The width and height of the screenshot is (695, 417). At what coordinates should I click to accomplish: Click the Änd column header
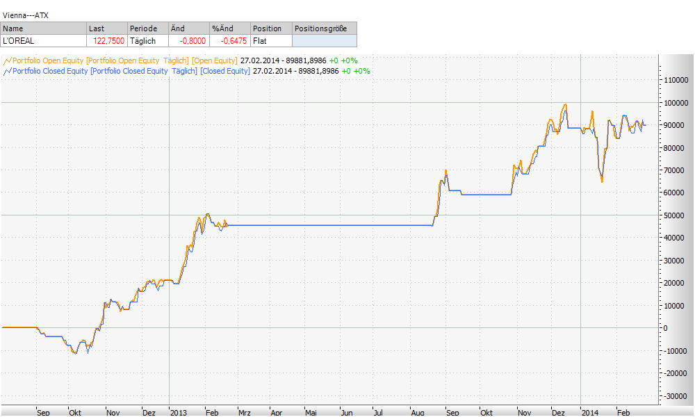tap(188, 28)
